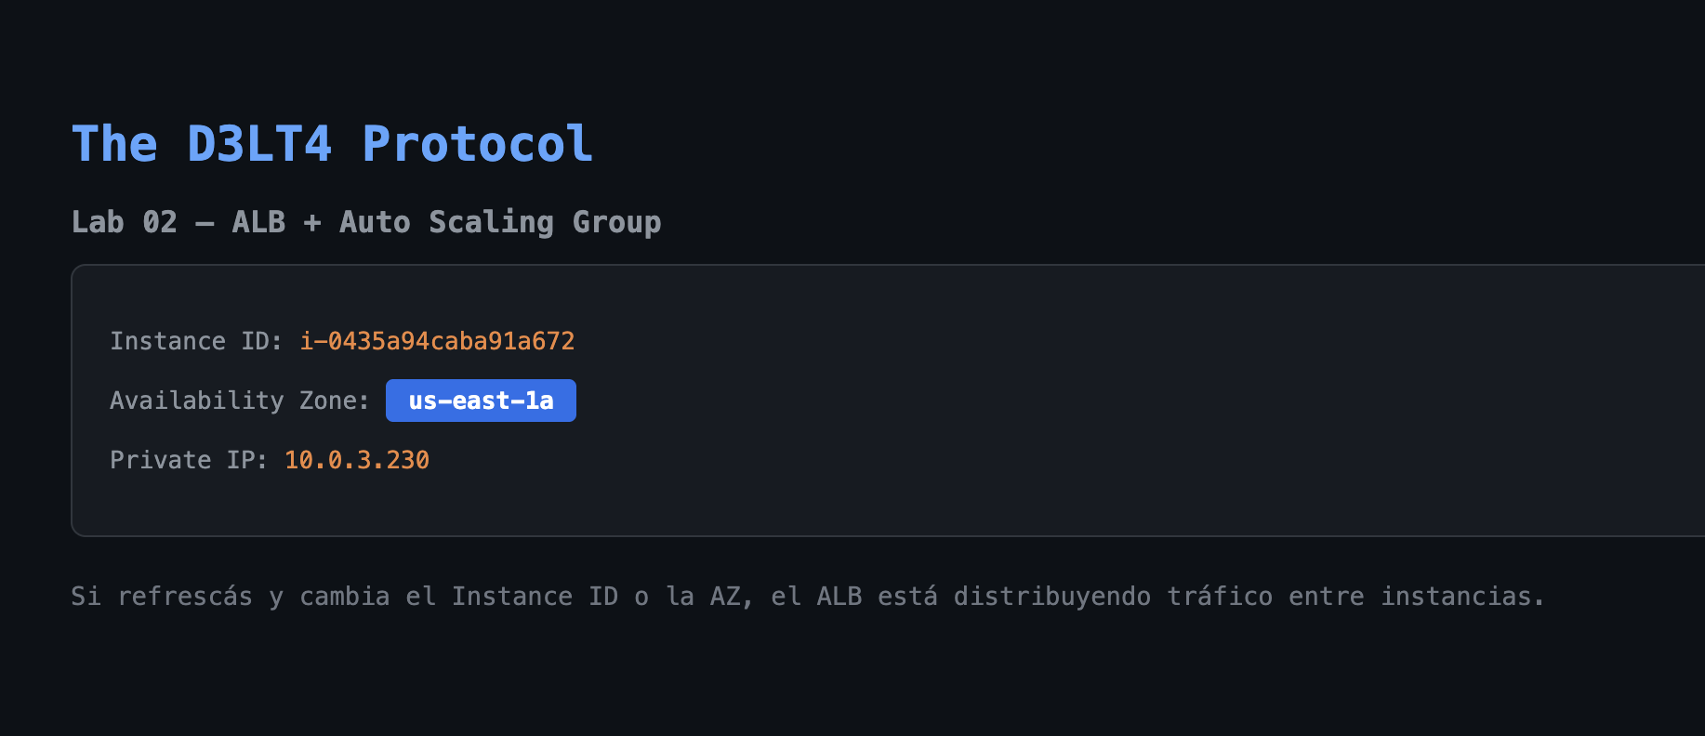Click the word "Protocol" in the heading
The height and width of the screenshot is (736, 1705).
pos(477,144)
